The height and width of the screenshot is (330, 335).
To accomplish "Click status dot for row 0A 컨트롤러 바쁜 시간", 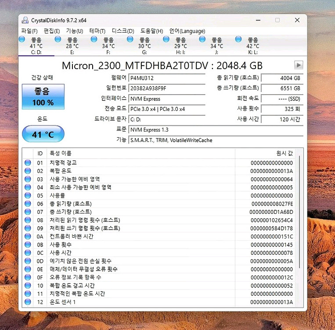I will pos(28,236).
